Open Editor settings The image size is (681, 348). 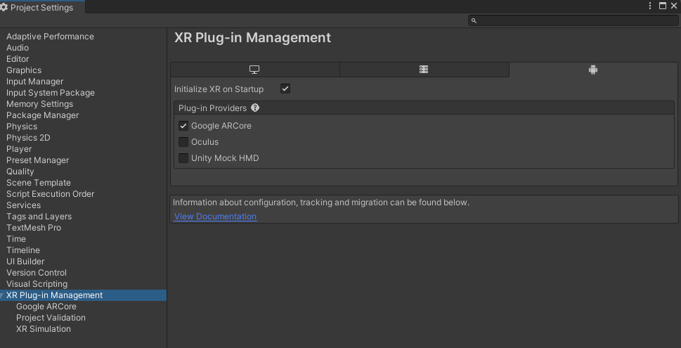18,59
